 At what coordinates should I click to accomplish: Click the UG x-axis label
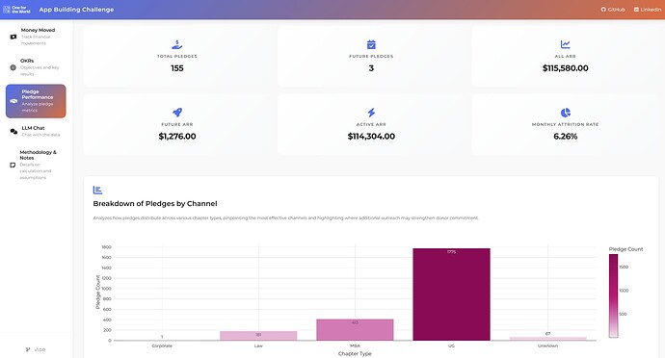pyautogui.click(x=451, y=345)
